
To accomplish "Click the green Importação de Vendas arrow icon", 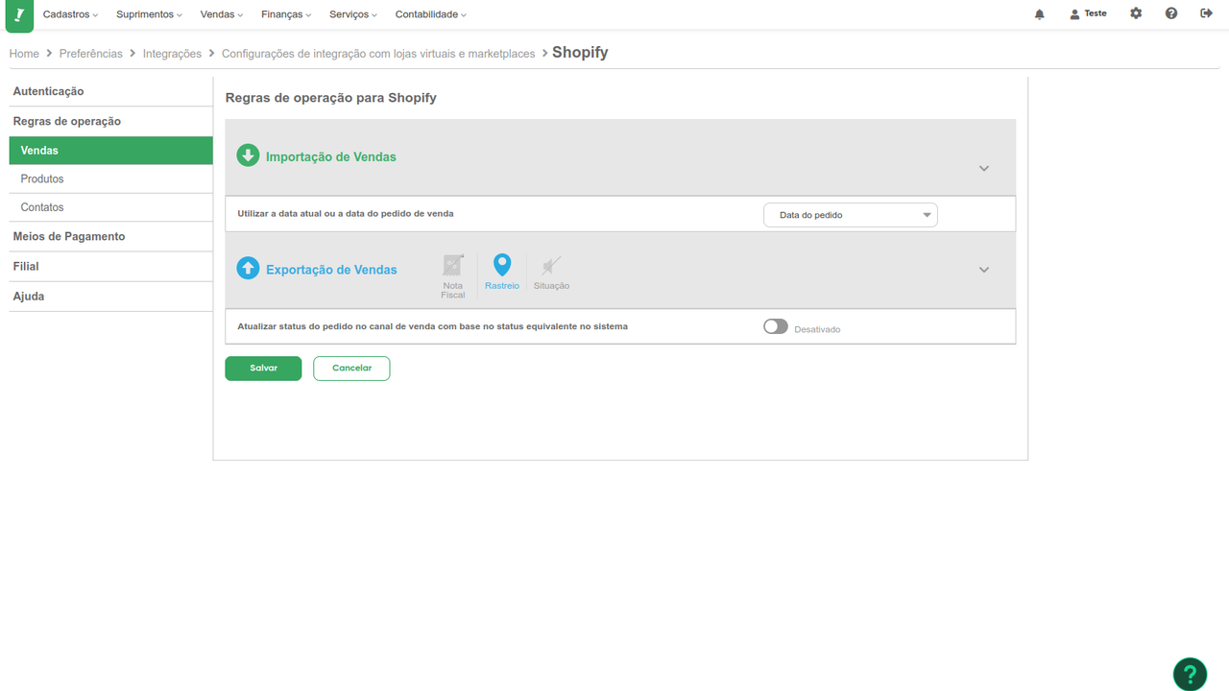I will [248, 155].
